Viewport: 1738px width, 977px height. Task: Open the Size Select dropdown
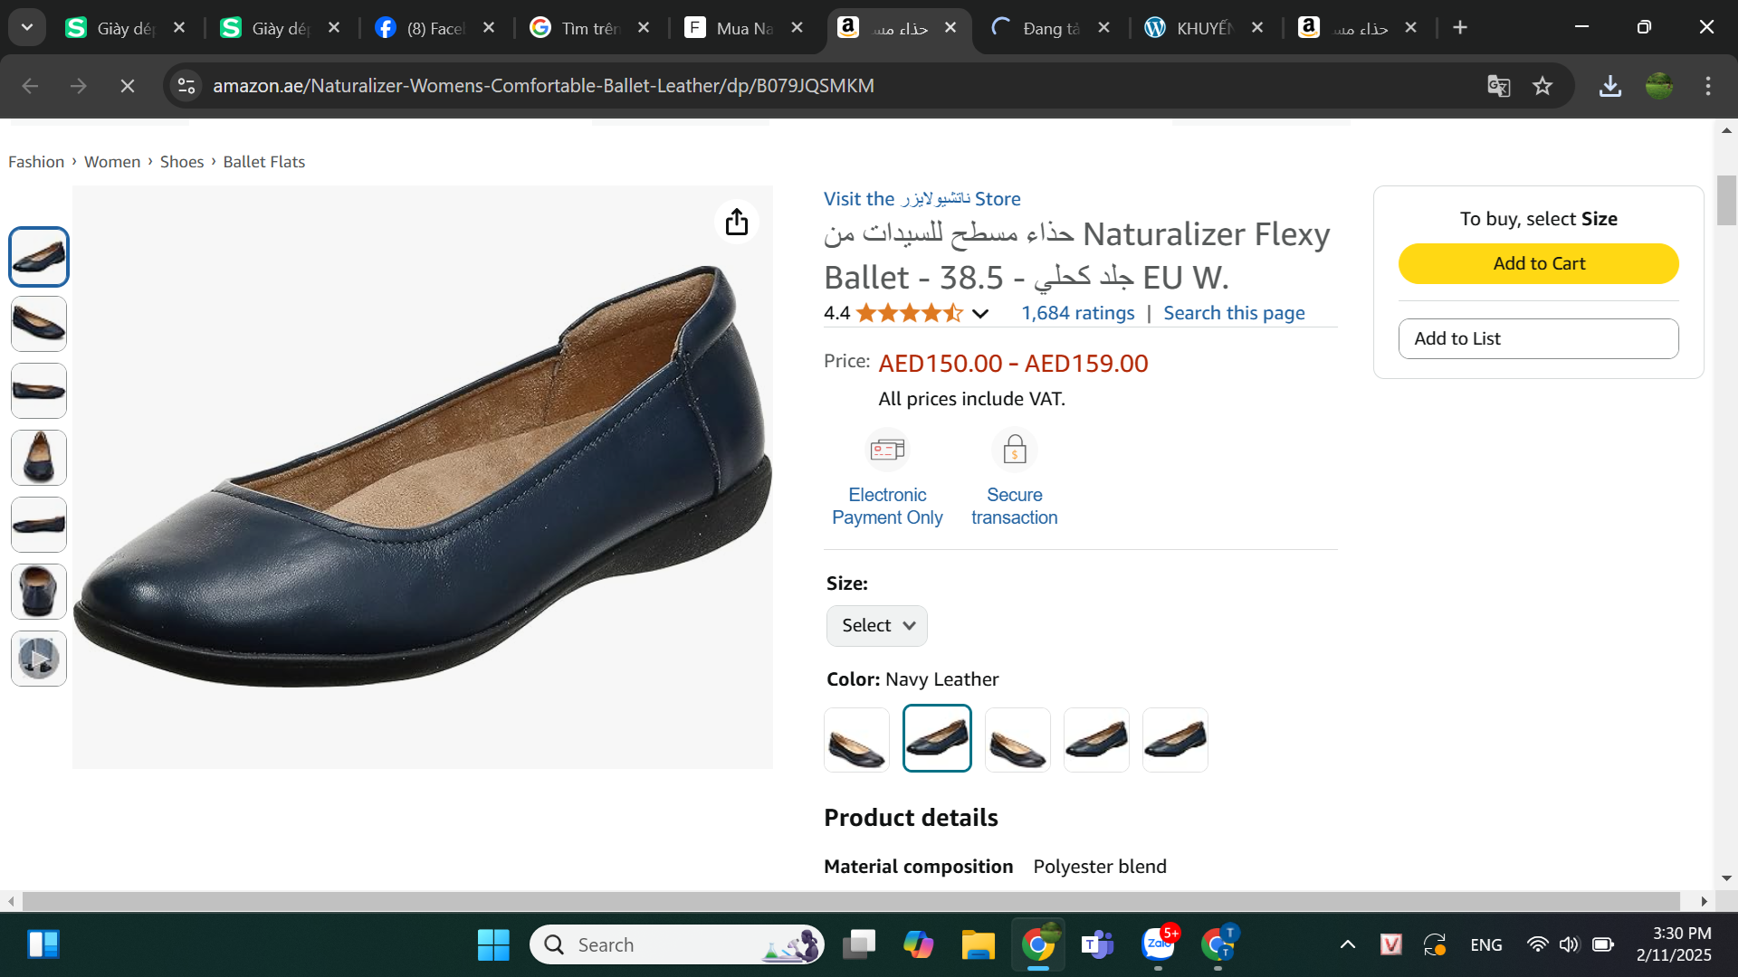click(x=876, y=625)
